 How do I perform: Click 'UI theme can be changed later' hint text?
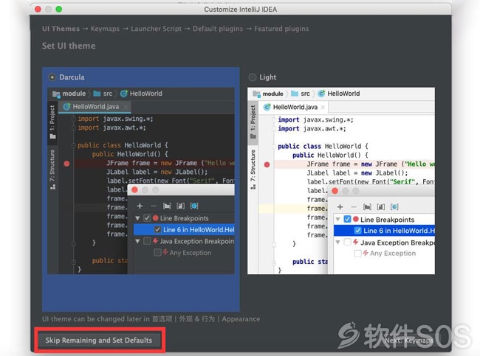coord(151,319)
